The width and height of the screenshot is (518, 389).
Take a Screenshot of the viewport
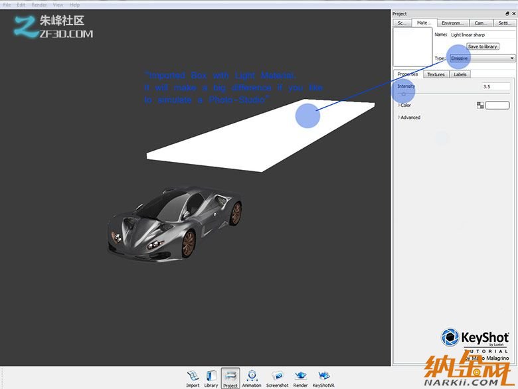pyautogui.click(x=278, y=378)
